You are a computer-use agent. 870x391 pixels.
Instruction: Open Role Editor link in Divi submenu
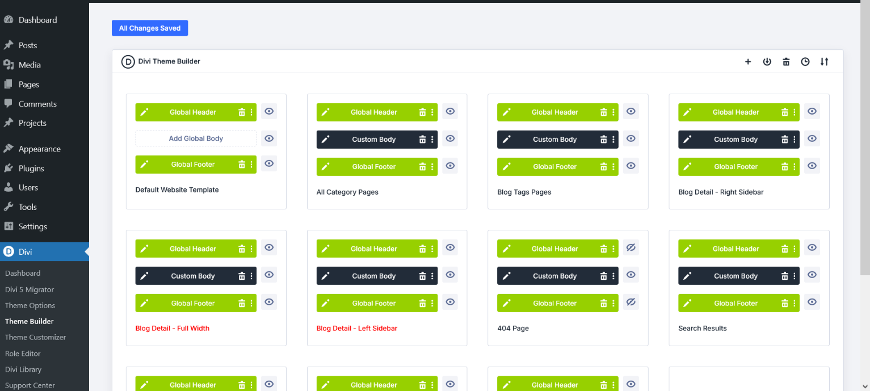click(x=23, y=354)
